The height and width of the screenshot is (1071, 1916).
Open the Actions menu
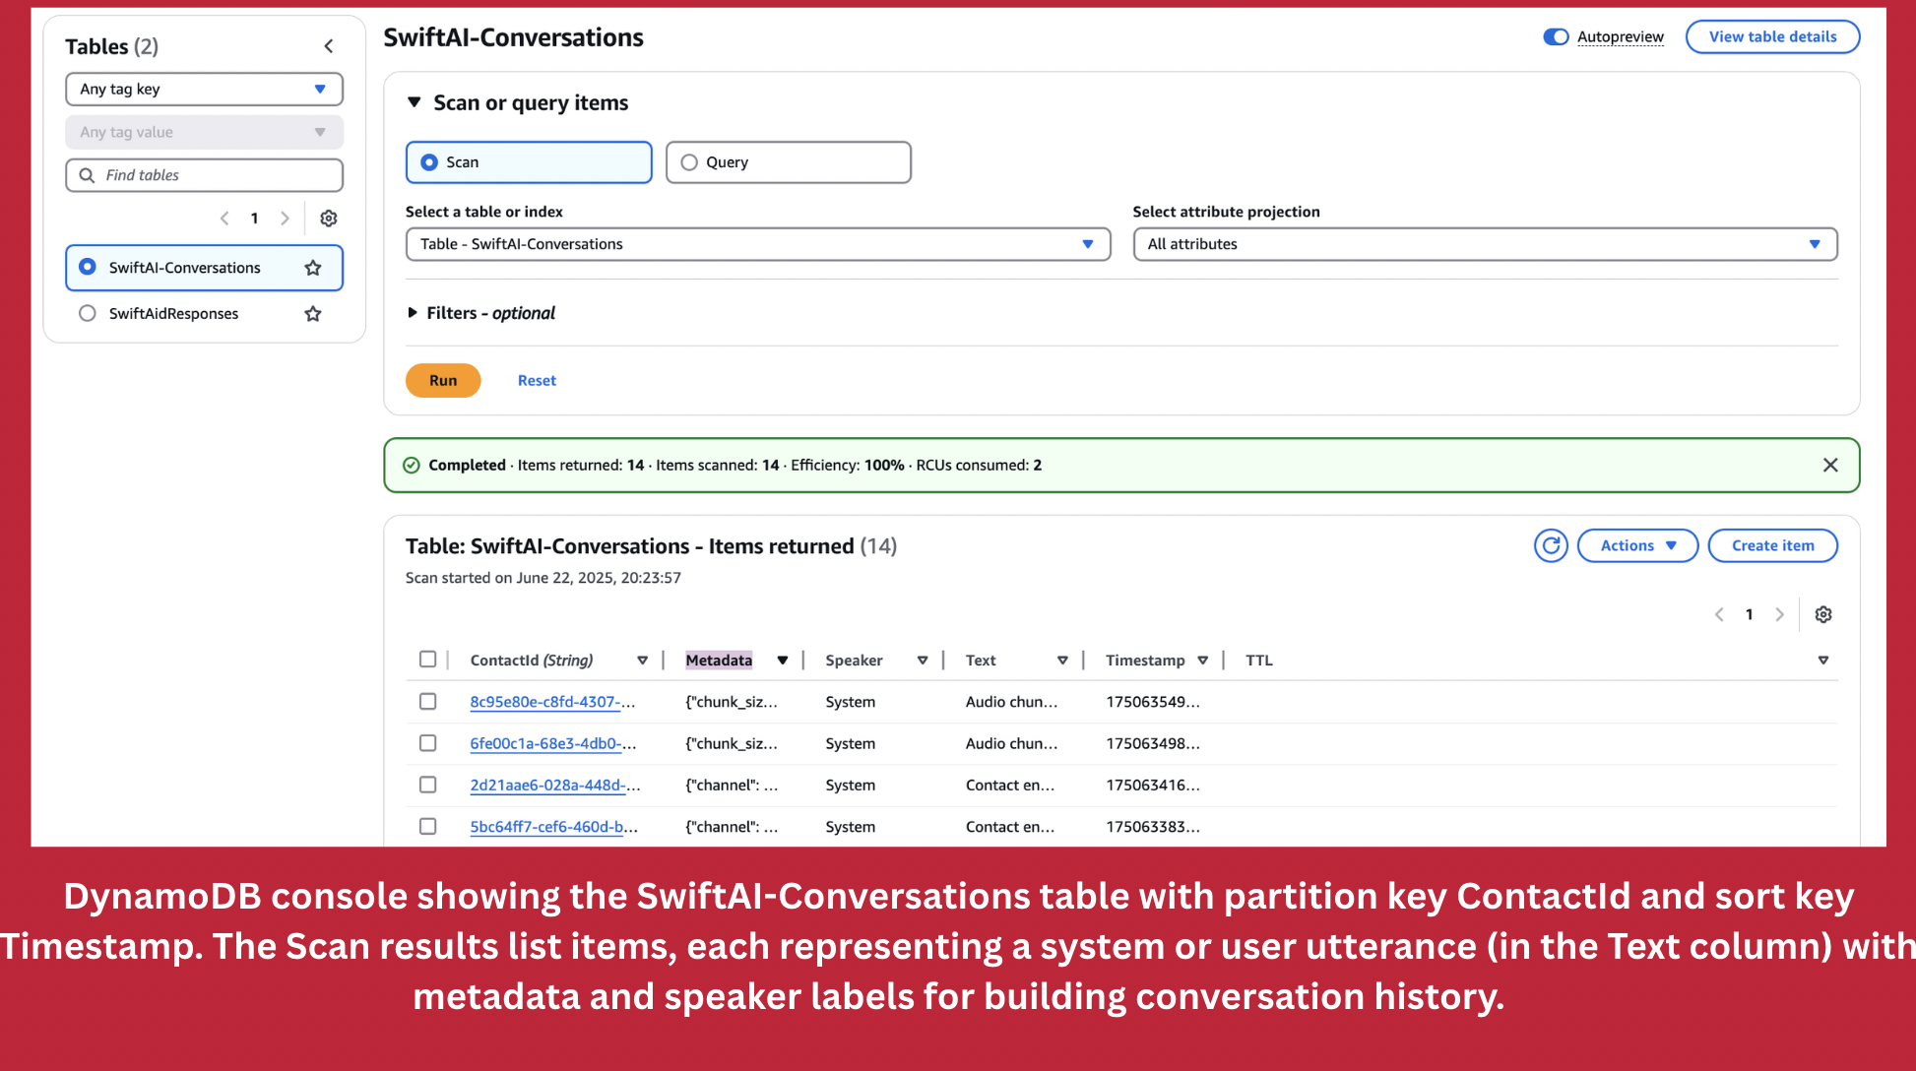pyautogui.click(x=1637, y=545)
